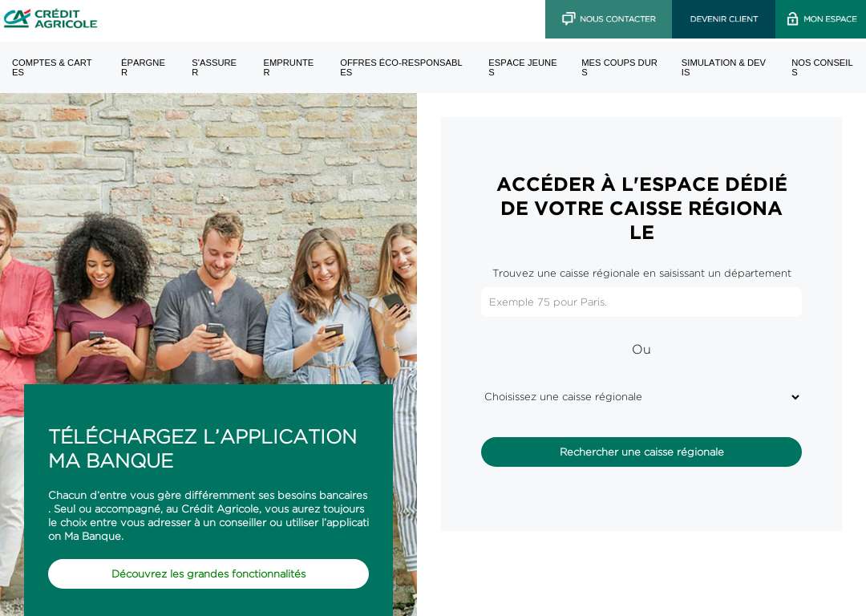
Task: Open the Comptes & Cartes menu
Action: pyautogui.click(x=52, y=67)
